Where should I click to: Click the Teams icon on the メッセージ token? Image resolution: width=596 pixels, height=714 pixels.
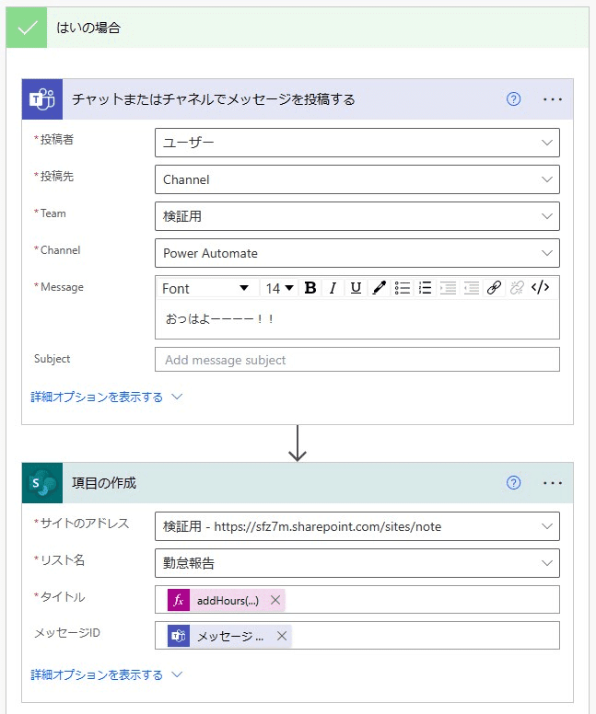tap(179, 636)
